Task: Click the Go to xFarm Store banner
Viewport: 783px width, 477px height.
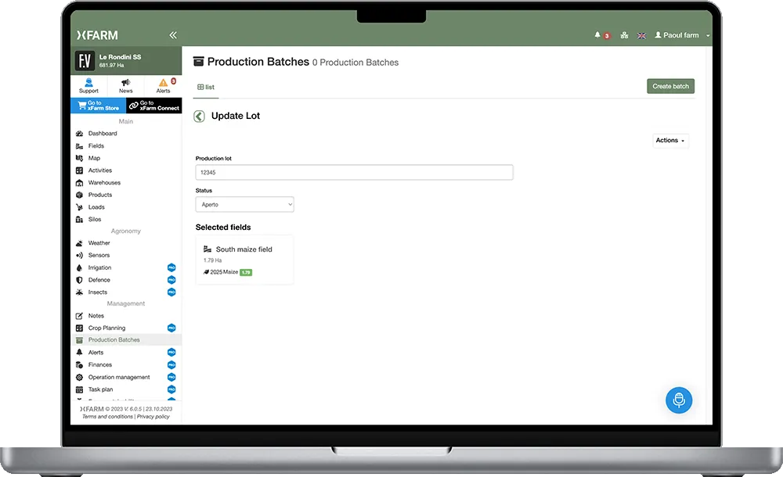Action: coord(97,106)
